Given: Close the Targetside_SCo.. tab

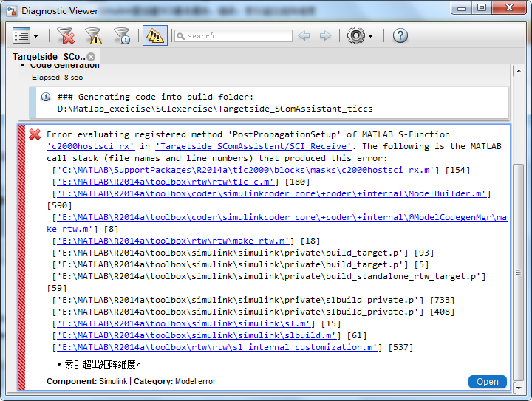Looking at the screenshot, I should pyautogui.click(x=91, y=57).
